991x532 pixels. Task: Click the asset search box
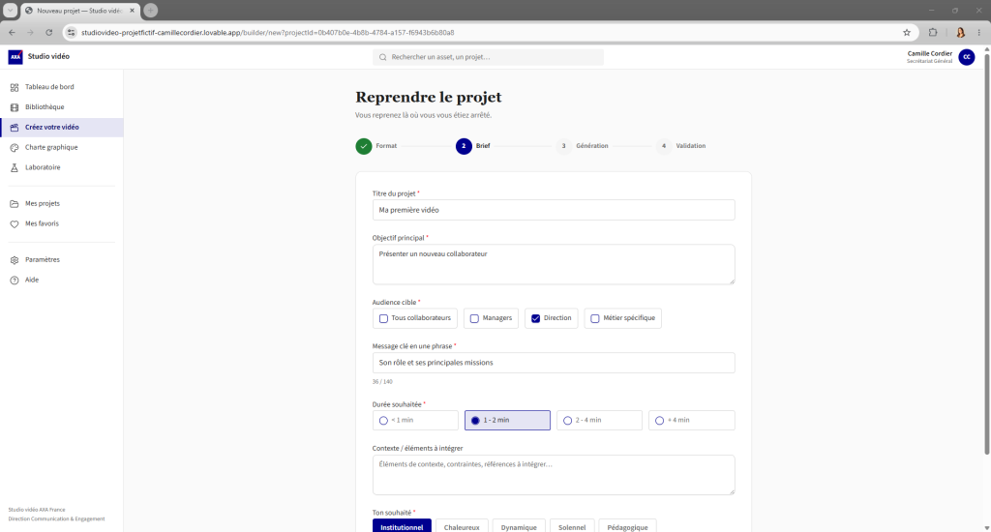tap(488, 57)
